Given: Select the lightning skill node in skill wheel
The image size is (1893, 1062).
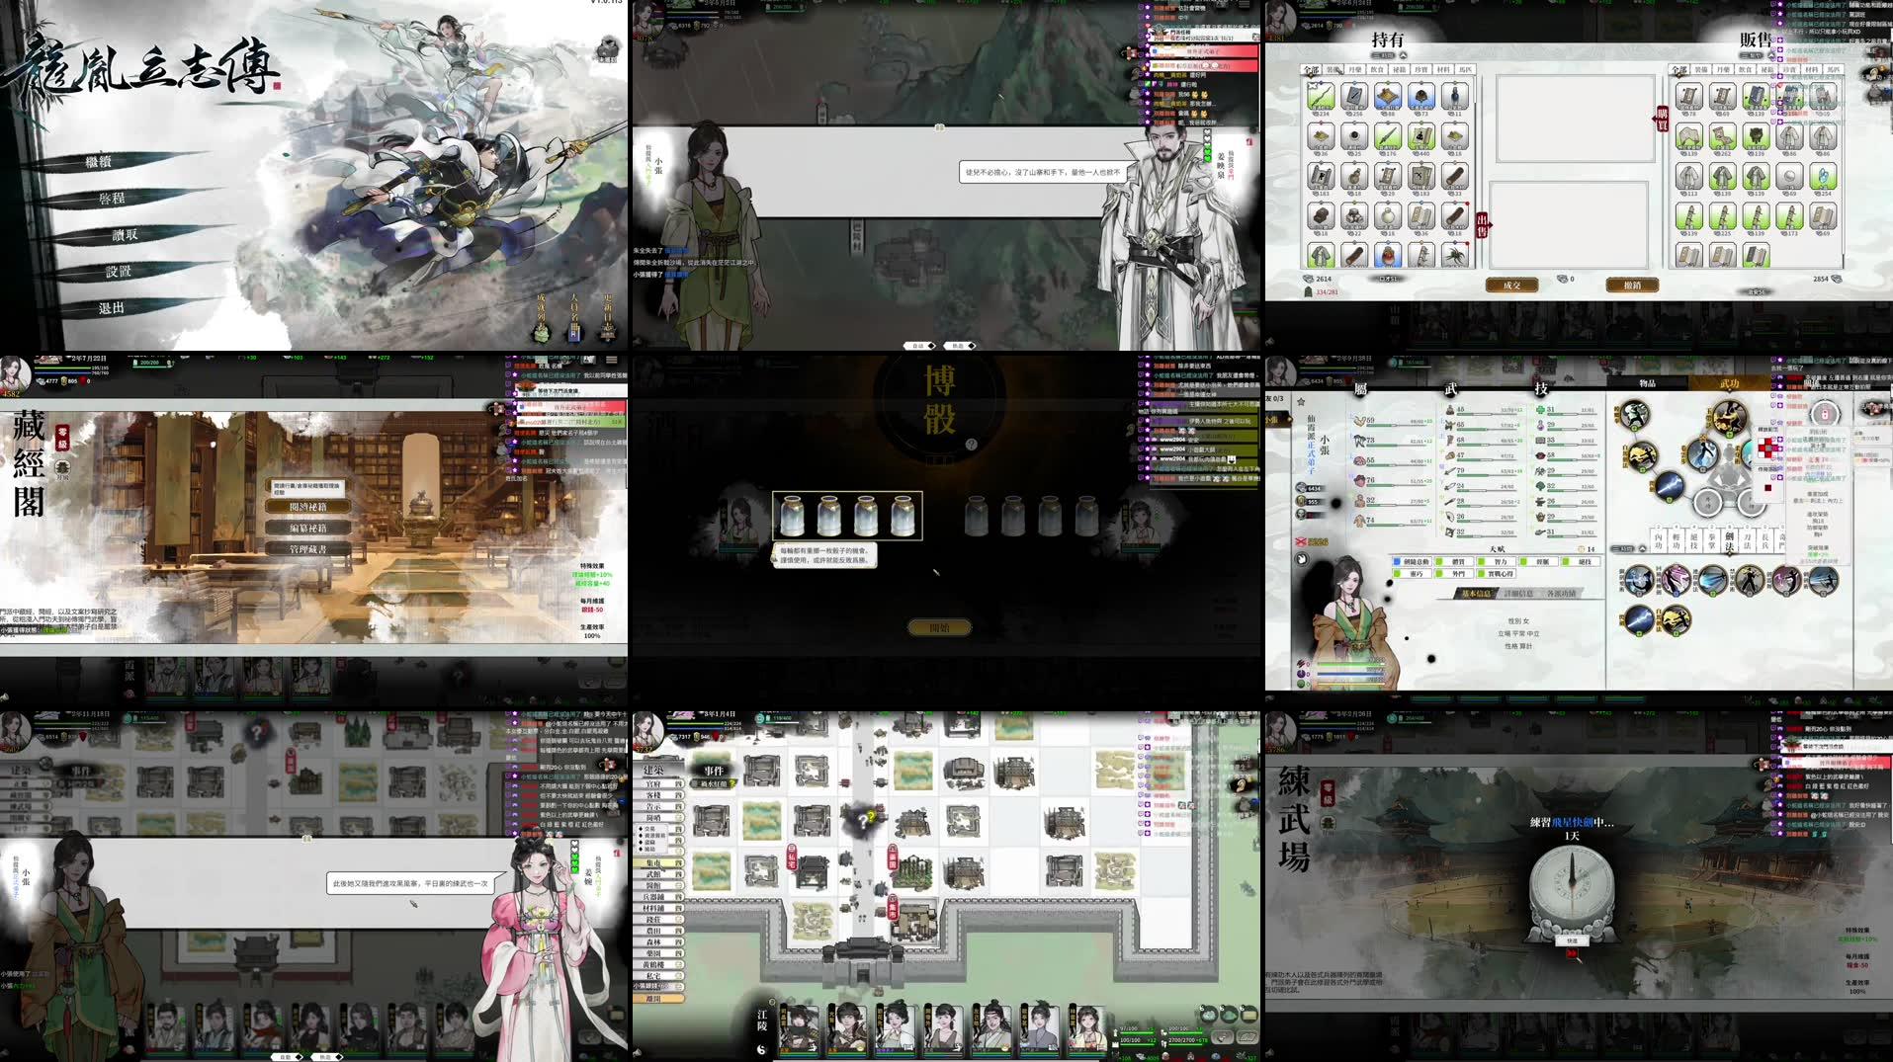Looking at the screenshot, I should tap(1670, 486).
